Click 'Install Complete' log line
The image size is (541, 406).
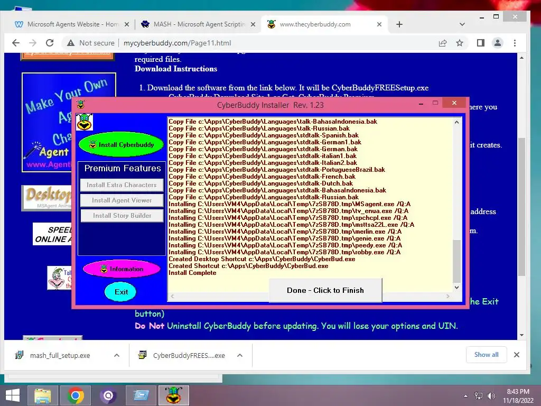[192, 273]
